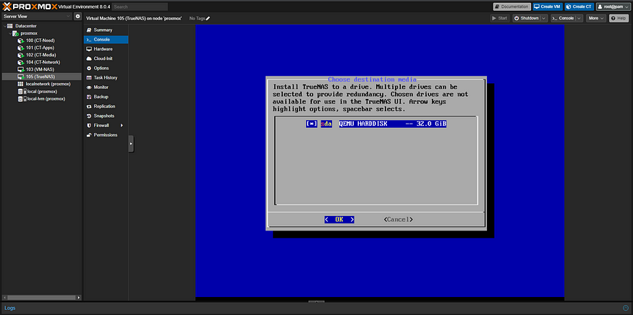Open the Cloud-Init tab

tap(106, 59)
